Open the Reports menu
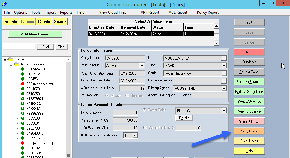The image size is (290, 158). click(66, 12)
